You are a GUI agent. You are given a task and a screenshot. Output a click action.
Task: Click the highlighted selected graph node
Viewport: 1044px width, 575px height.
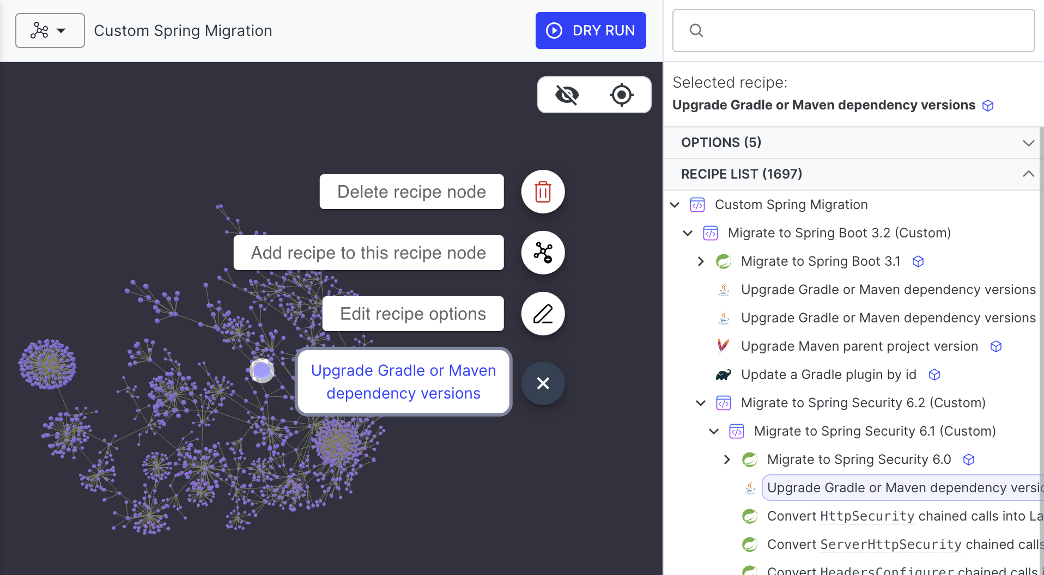point(262,371)
